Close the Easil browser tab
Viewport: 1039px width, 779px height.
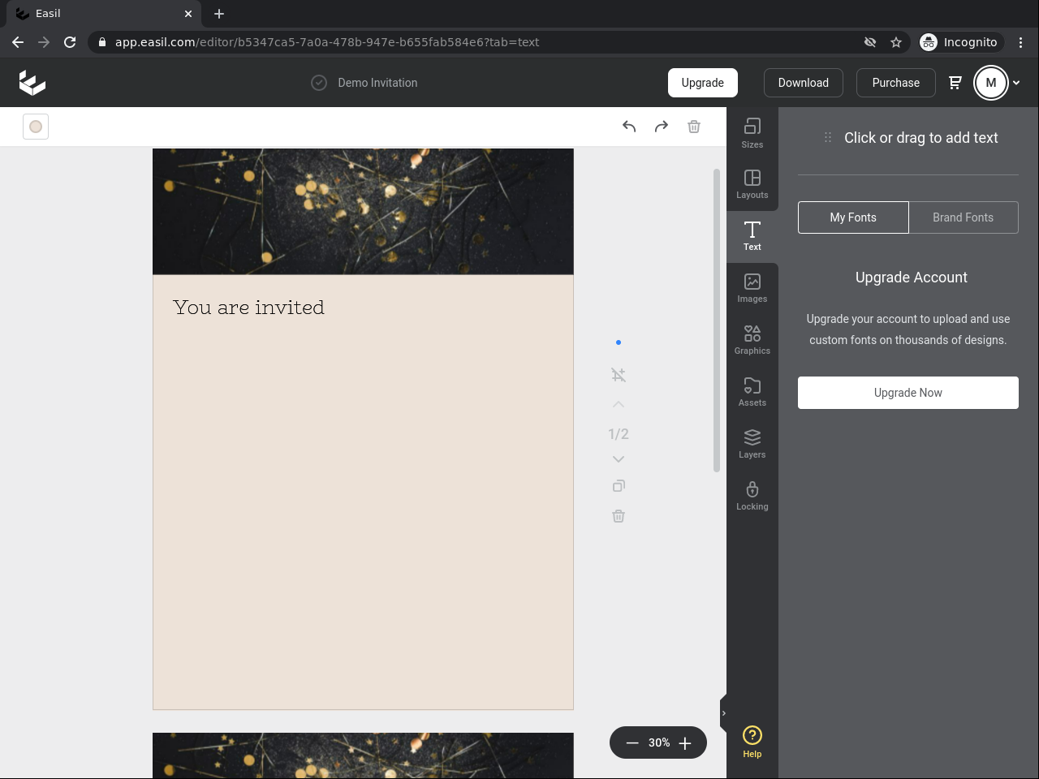[x=188, y=14]
